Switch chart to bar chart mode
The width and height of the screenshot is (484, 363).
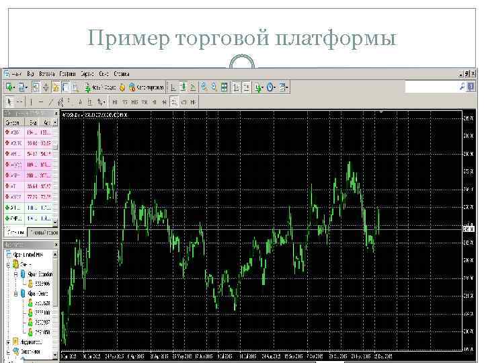point(173,87)
